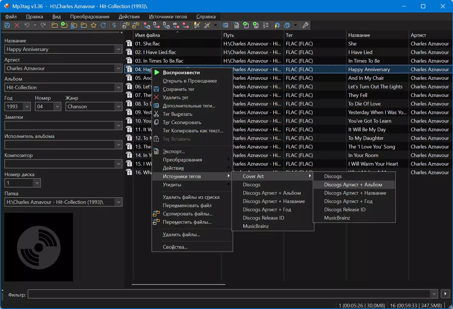Screen dimensions: 453x309
Task: Open extended tags toolbar icon
Action: click(x=225, y=25)
